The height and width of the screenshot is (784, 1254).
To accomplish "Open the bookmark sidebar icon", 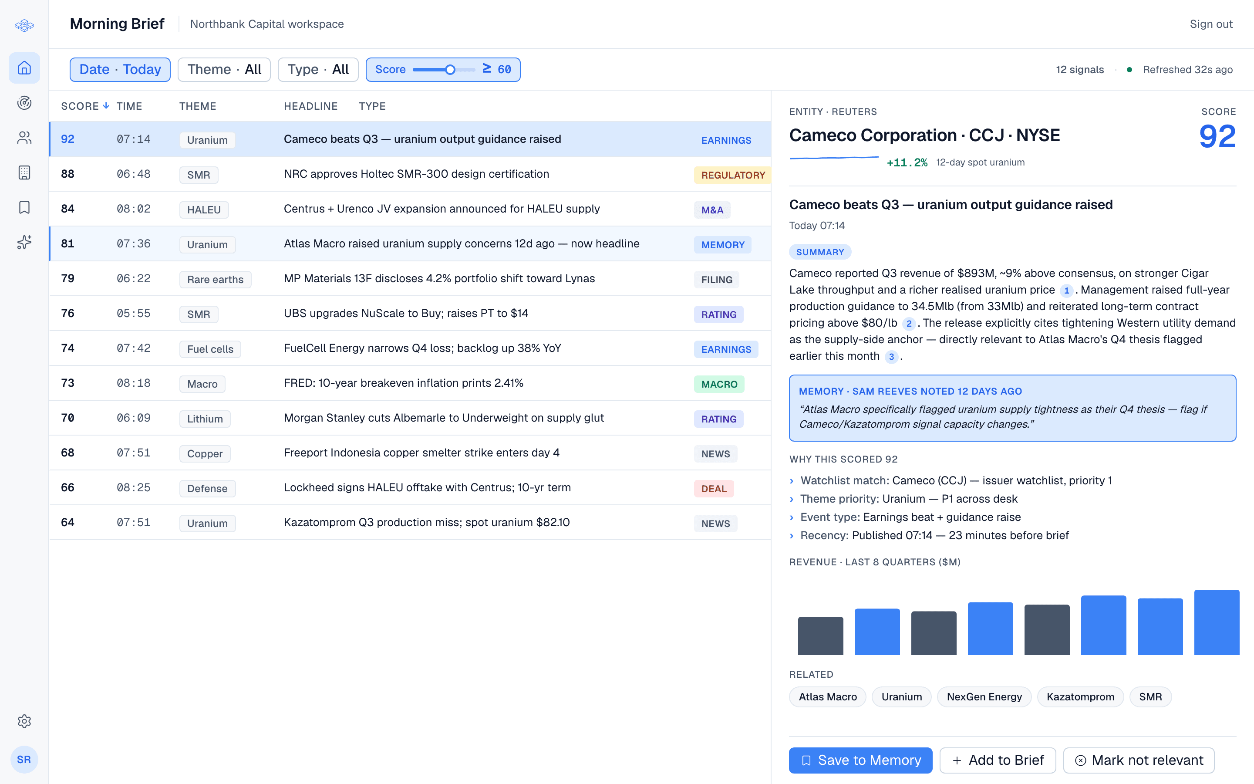I will point(24,207).
